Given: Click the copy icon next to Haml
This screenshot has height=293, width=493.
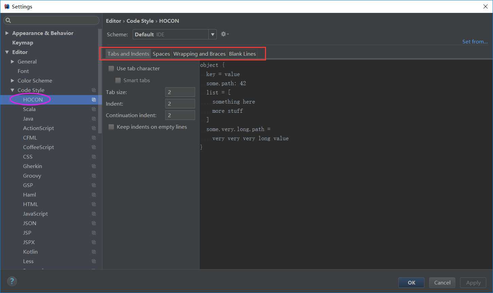Looking at the screenshot, I should click(94, 195).
